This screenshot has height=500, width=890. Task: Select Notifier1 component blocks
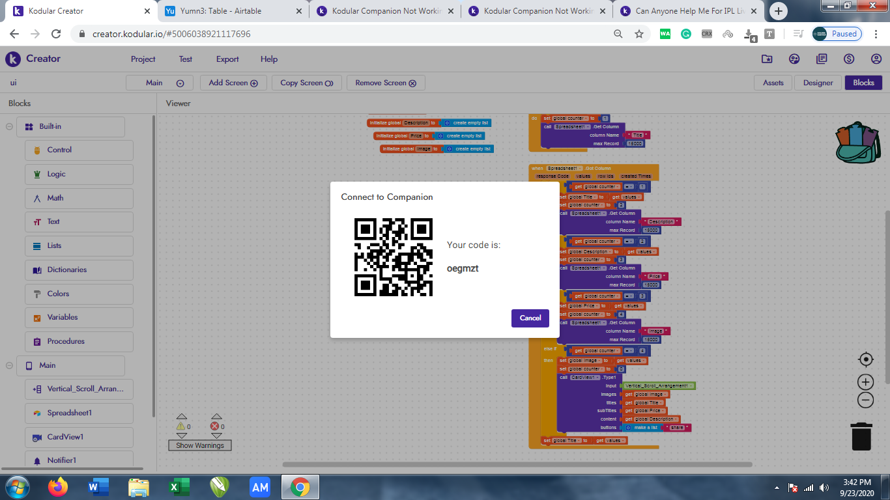pyautogui.click(x=79, y=460)
